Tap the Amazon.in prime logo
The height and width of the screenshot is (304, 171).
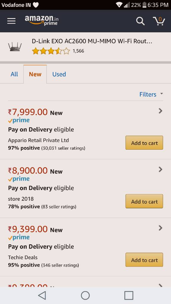42,20
